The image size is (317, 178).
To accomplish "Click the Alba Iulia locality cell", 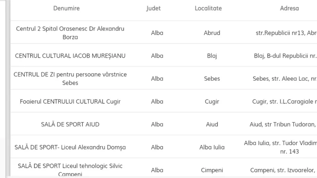I will click(212, 147).
